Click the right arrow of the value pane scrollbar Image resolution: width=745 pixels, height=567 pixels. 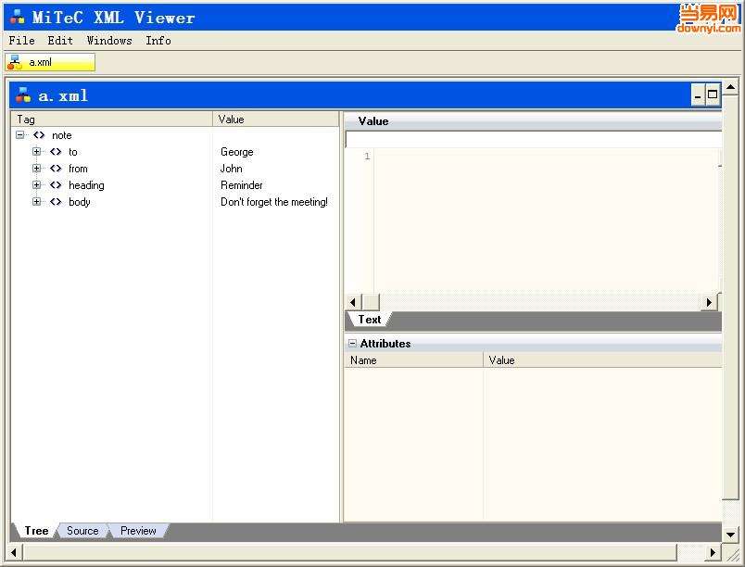(x=709, y=302)
